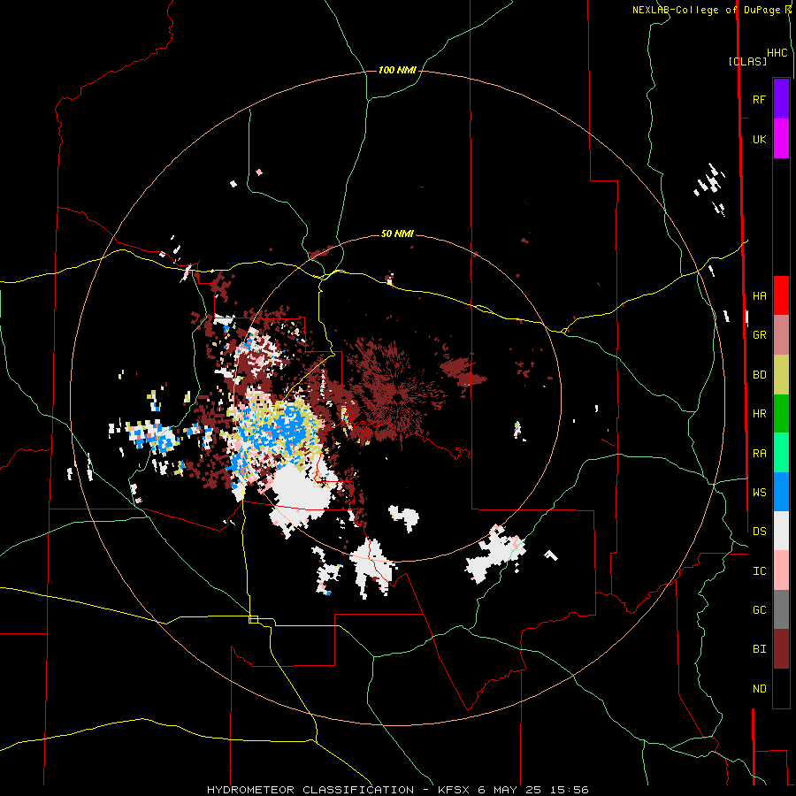Click the HYDROMETEOR CLASSIFICATION title text
The width and height of the screenshot is (796, 796).
(310, 790)
